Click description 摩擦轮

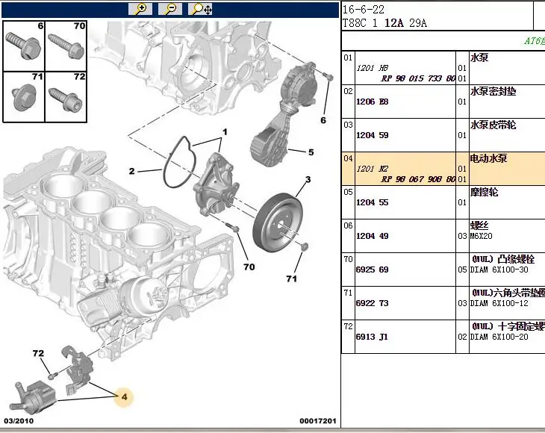click(484, 192)
